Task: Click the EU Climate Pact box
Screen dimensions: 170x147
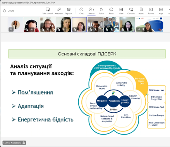Action: coord(156,107)
